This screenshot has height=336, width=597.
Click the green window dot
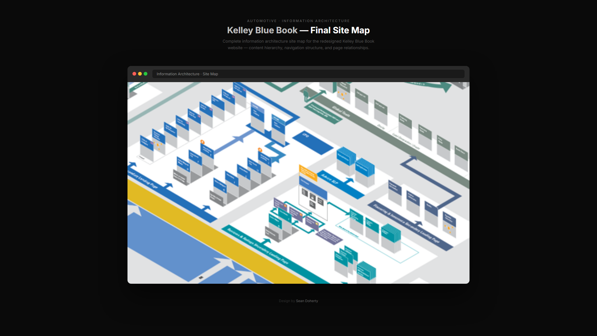pos(146,74)
